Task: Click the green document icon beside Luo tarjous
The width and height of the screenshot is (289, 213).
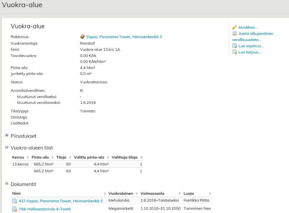Action: tap(234, 52)
